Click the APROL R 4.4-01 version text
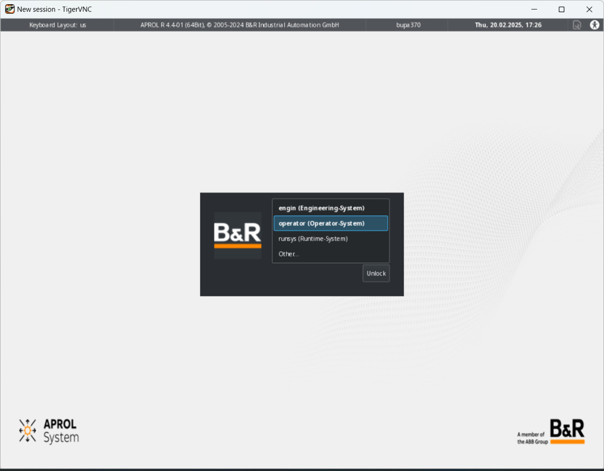The image size is (604, 471). [x=239, y=25]
